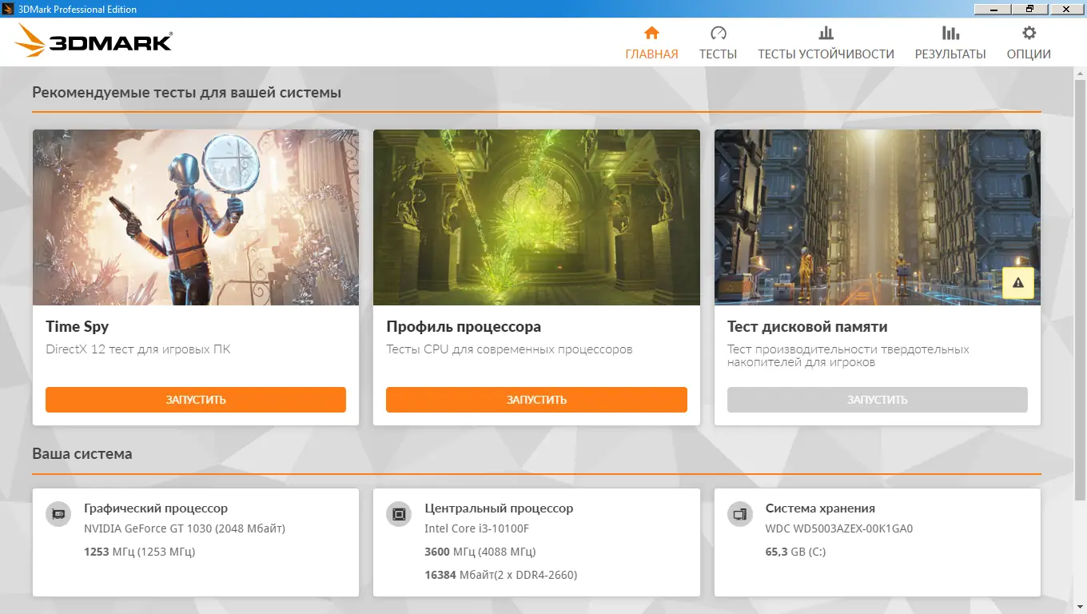Viewport: 1087px width, 614px height.
Task: Click the Тест дисковой памяти title
Action: [x=807, y=326]
